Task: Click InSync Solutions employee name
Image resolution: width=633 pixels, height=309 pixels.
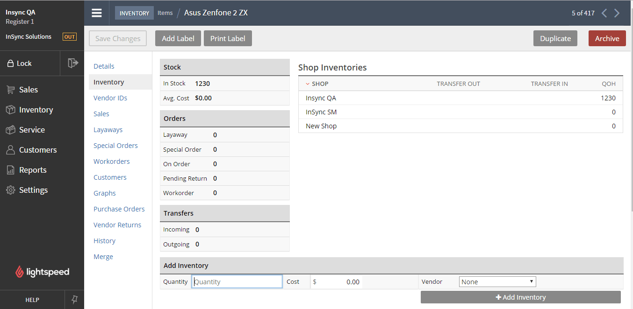Action: click(x=29, y=37)
